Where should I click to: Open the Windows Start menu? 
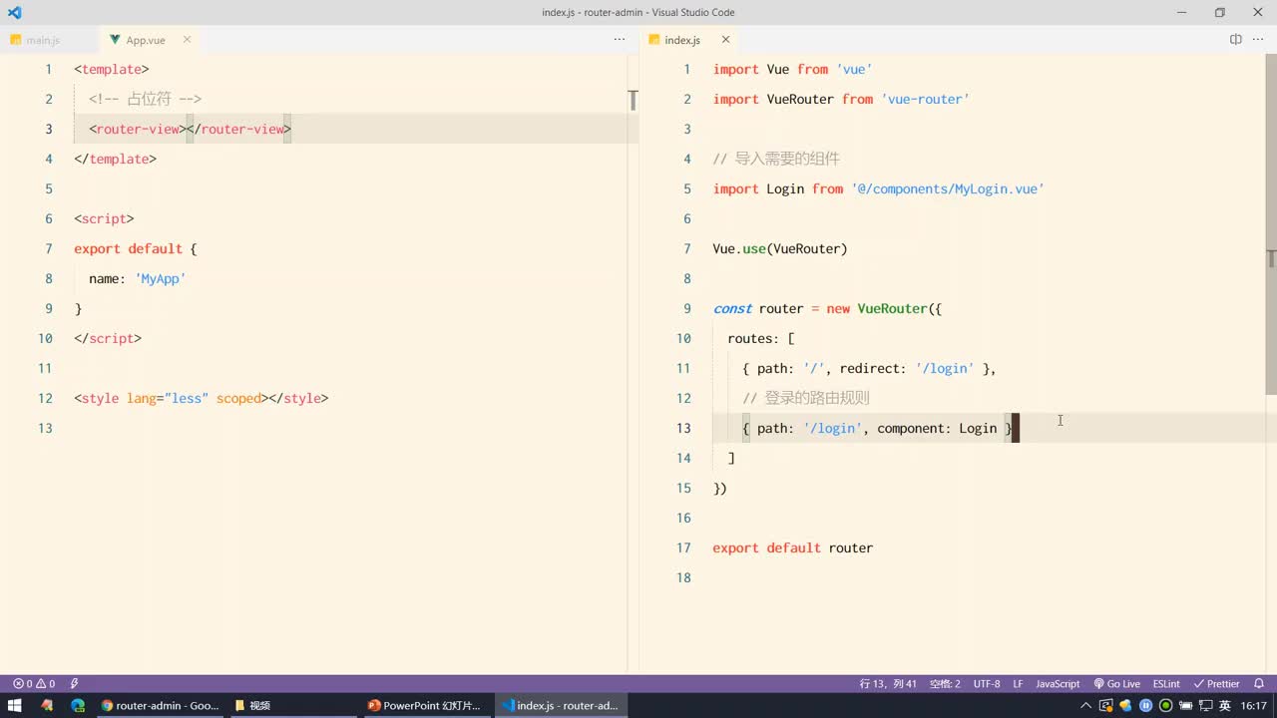(x=15, y=705)
